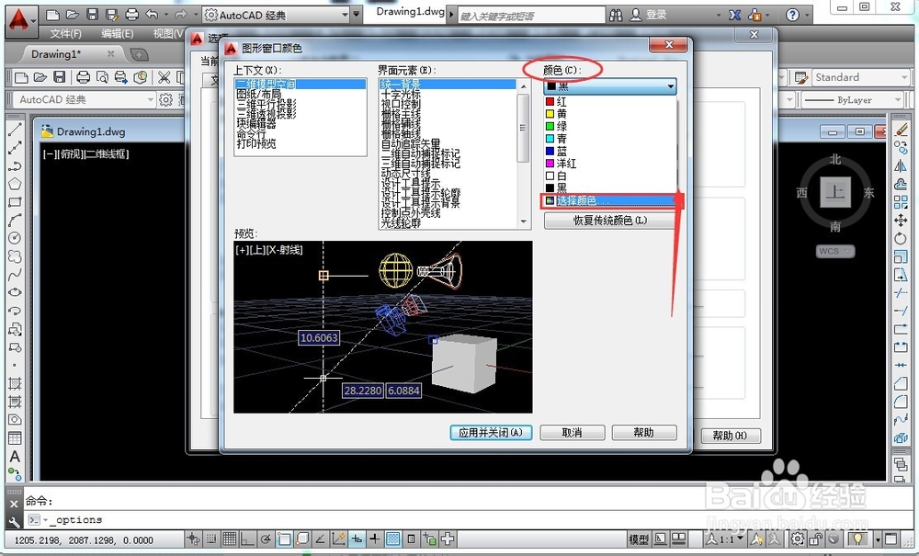The width and height of the screenshot is (919, 556).
Task: Toggle Dynamic Input in status bar
Action: point(357,539)
